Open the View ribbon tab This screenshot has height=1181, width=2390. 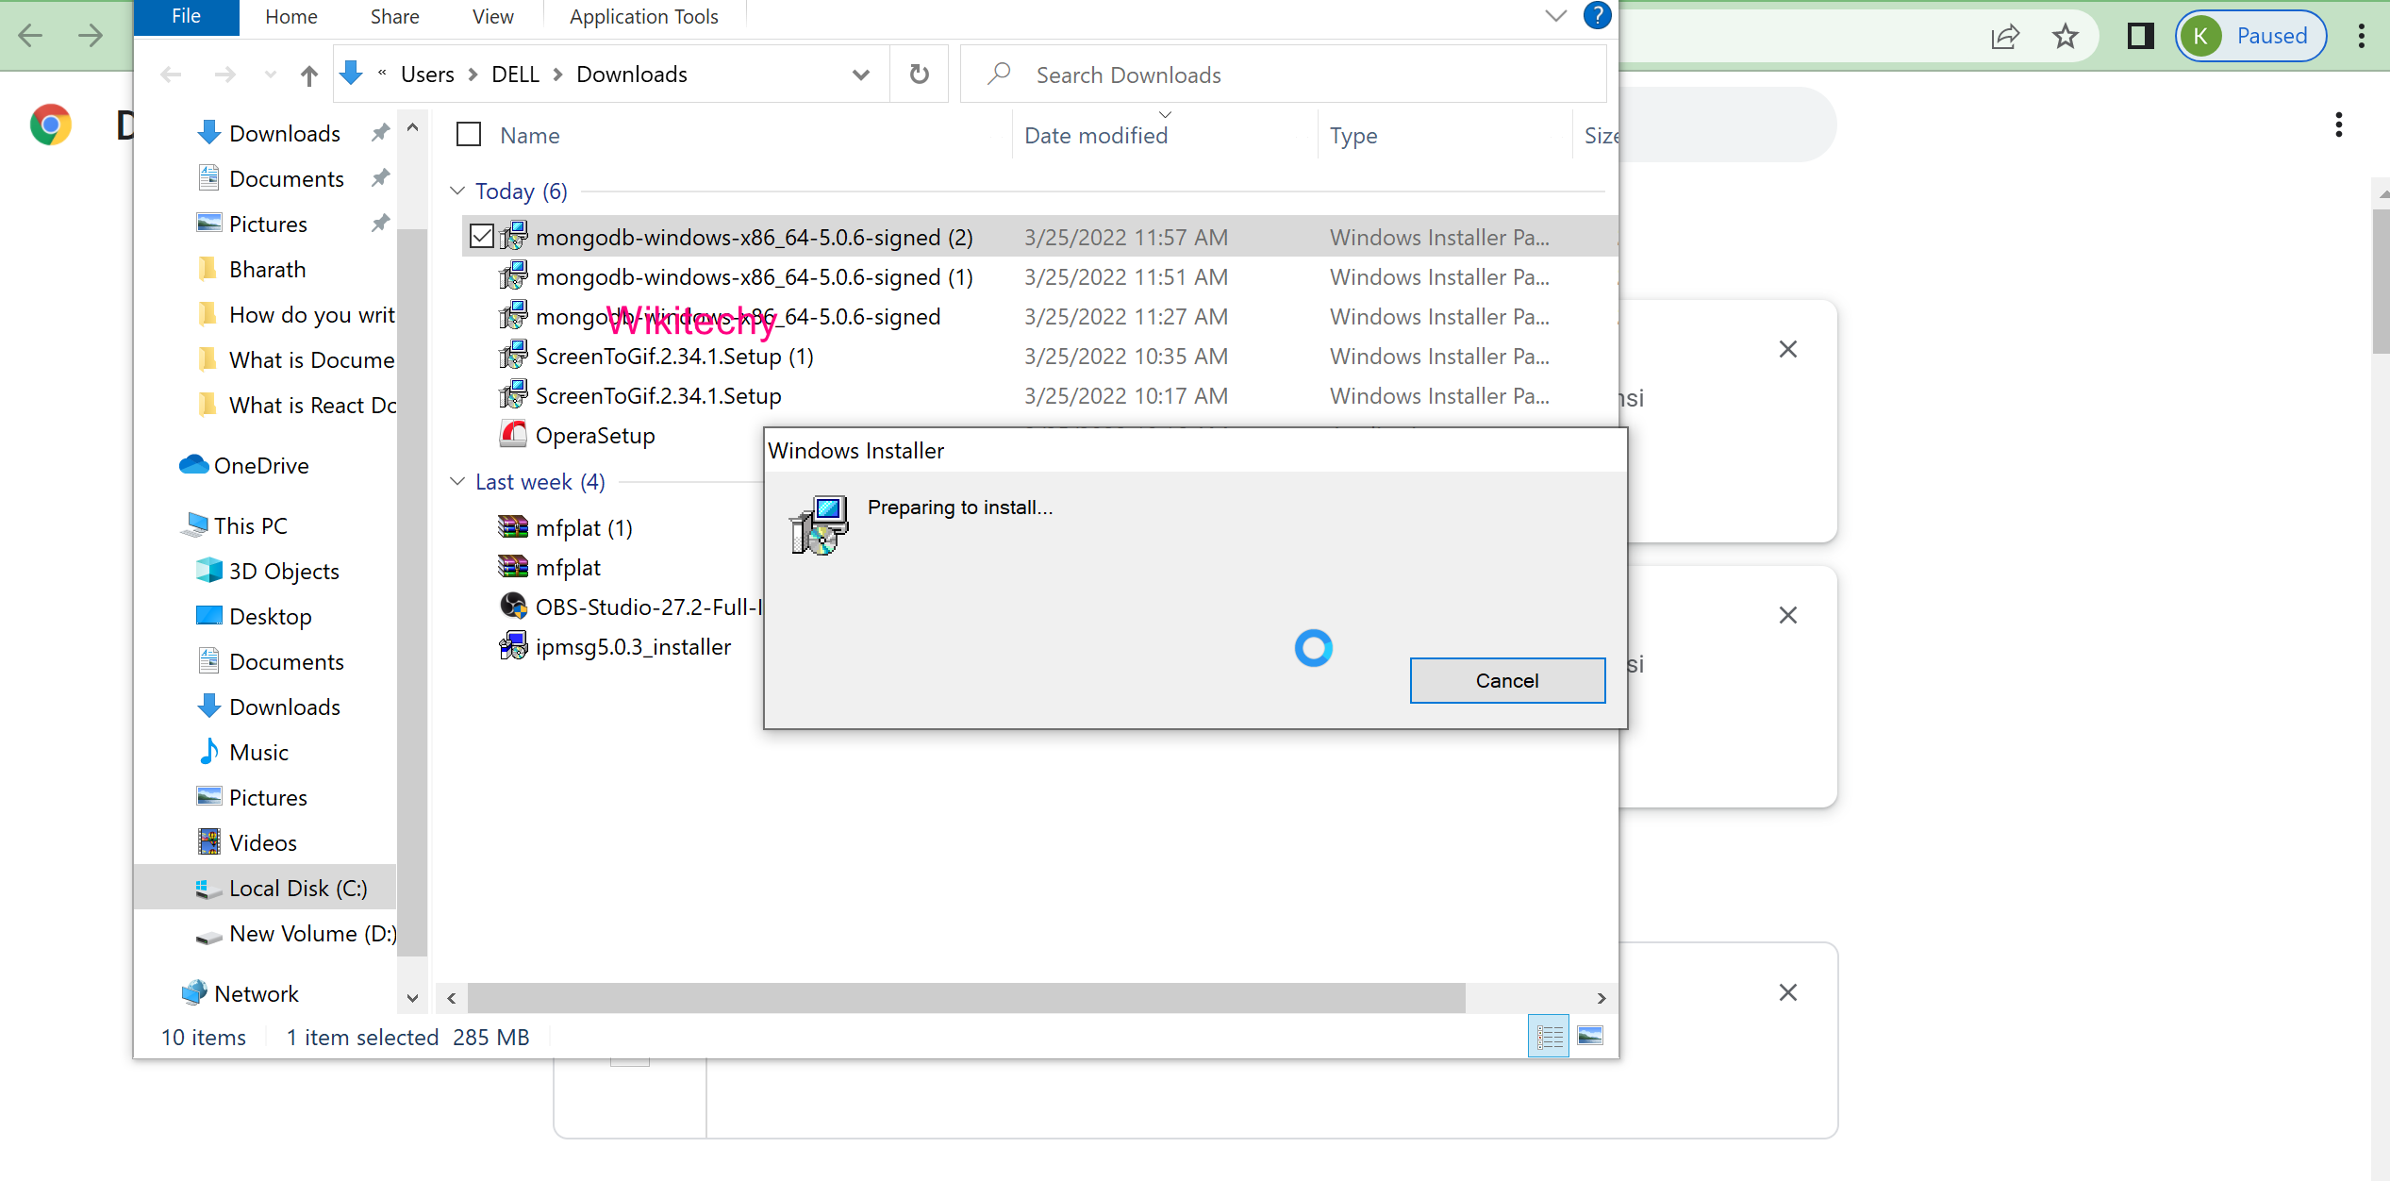point(492,17)
